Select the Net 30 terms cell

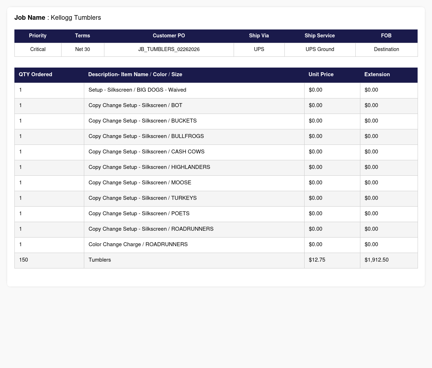pyautogui.click(x=82, y=50)
